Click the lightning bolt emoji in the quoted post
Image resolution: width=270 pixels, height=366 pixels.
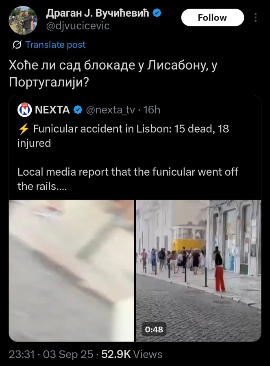(24, 129)
